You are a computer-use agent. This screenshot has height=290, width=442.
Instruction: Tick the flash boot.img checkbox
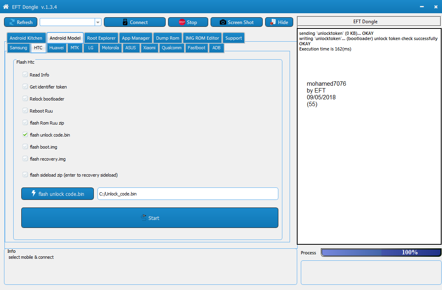[25, 147]
